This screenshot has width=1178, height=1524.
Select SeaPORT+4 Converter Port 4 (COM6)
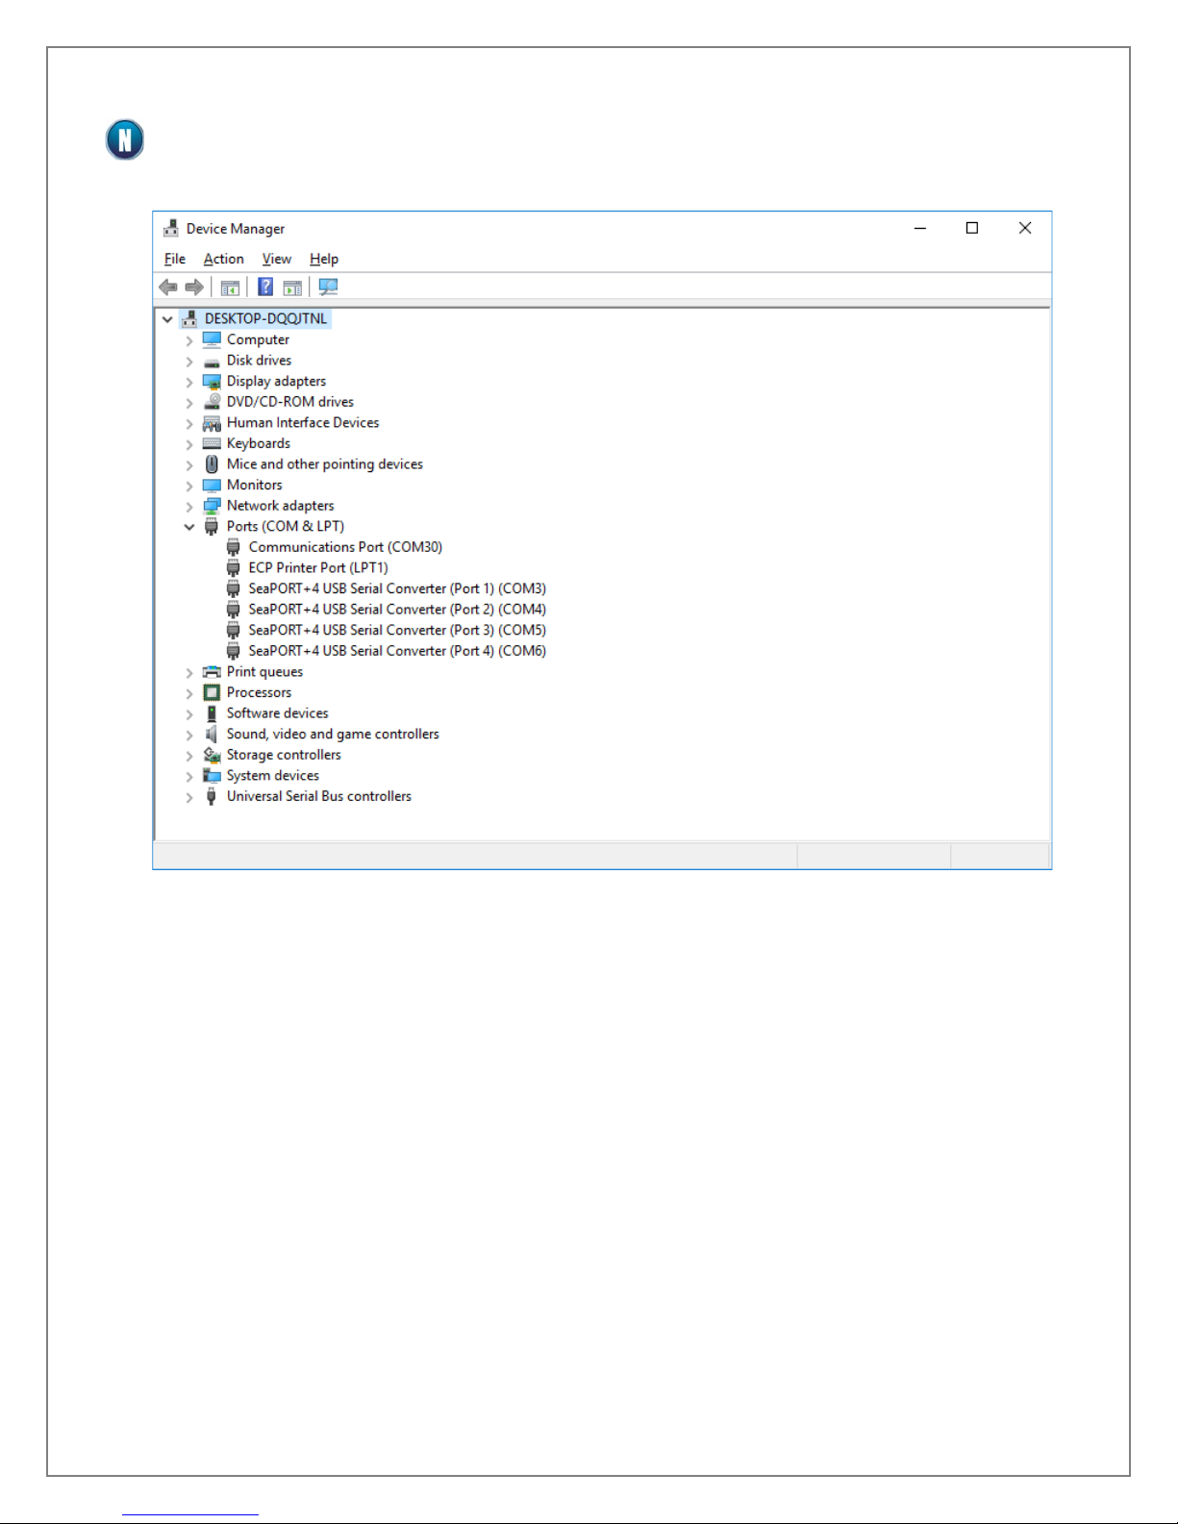397,651
